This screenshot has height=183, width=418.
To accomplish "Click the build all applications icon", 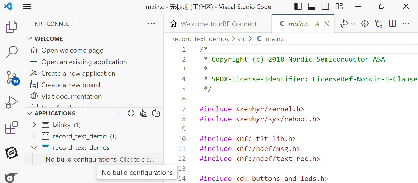I will coord(144,113).
